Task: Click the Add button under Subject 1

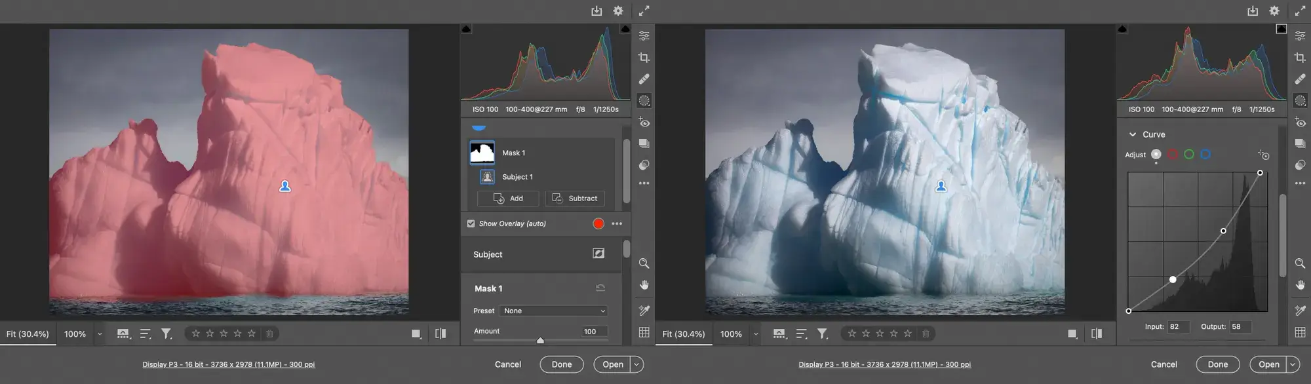Action: pos(508,199)
